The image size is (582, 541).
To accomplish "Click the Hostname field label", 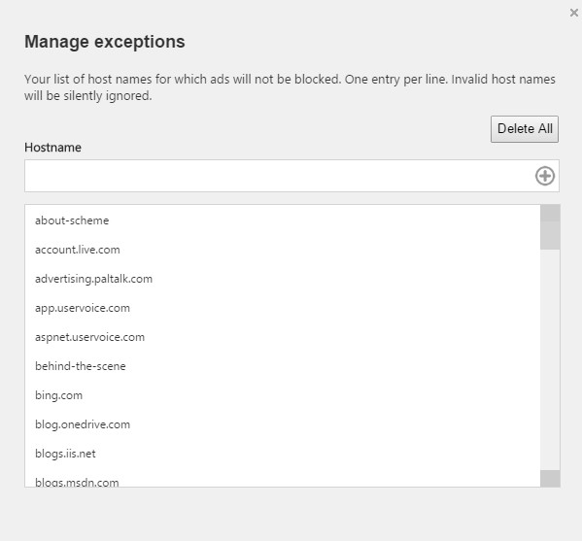I will 52,148.
